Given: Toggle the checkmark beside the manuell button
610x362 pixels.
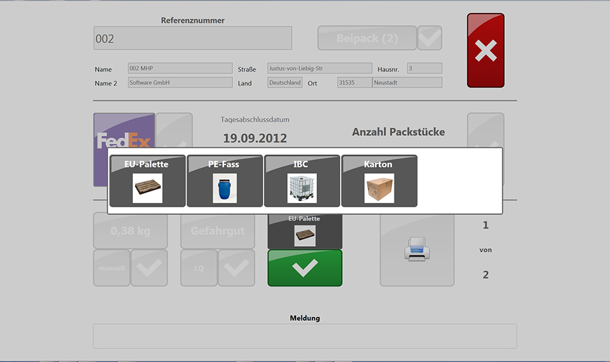Looking at the screenshot, I should pos(149,268).
